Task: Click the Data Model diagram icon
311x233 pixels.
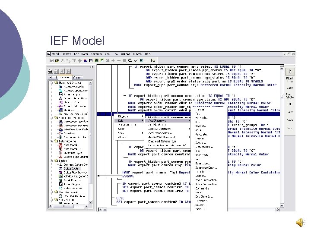Action: click(x=60, y=145)
